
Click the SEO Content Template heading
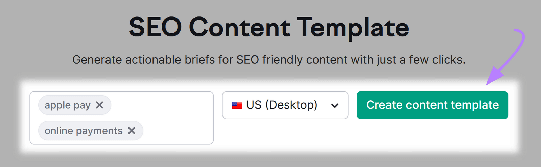click(x=269, y=28)
